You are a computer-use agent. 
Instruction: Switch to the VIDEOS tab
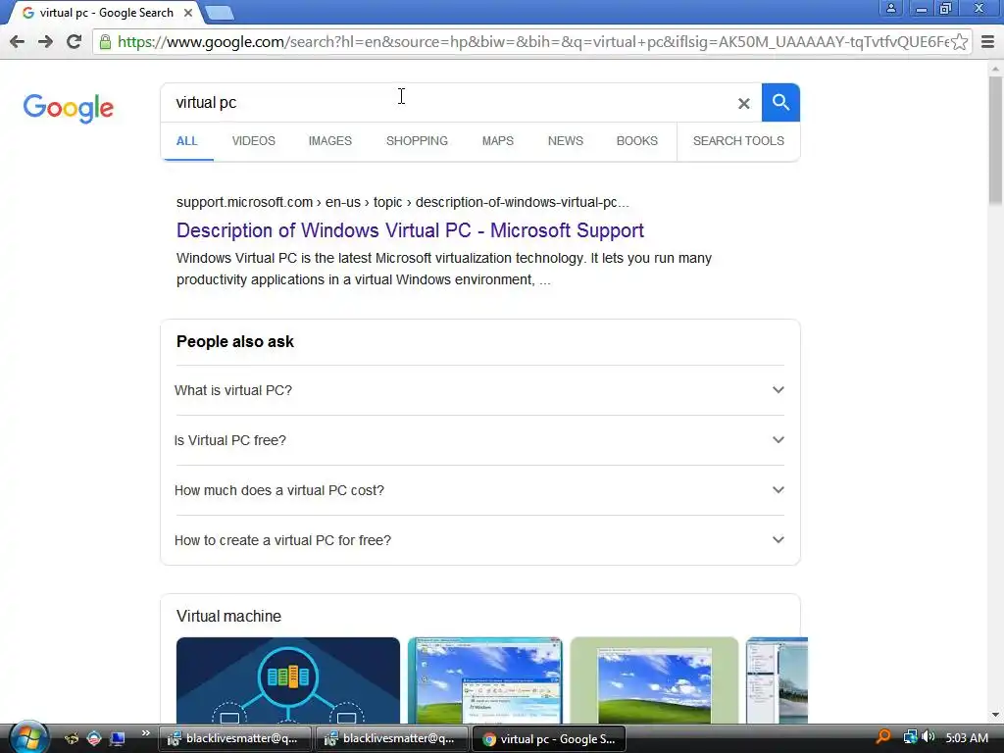pos(254,141)
